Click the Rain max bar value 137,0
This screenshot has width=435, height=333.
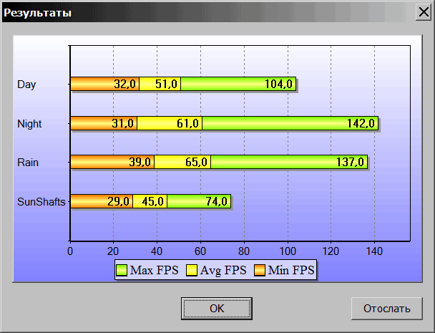[350, 163]
